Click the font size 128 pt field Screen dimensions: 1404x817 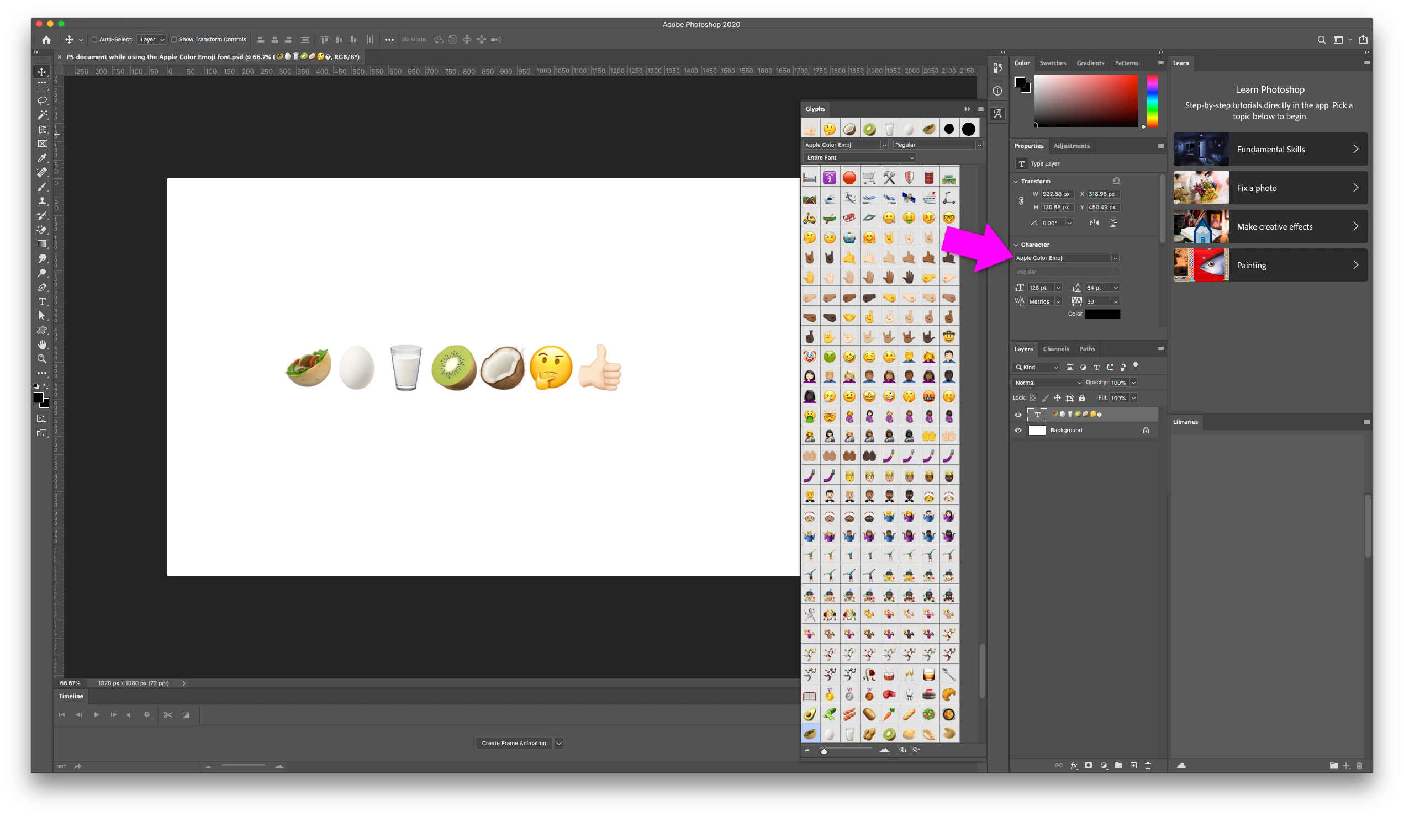1038,288
